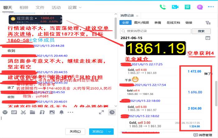This screenshot has width=218, height=138.
Task: Click the music share icon
Action: [x=42, y=112]
